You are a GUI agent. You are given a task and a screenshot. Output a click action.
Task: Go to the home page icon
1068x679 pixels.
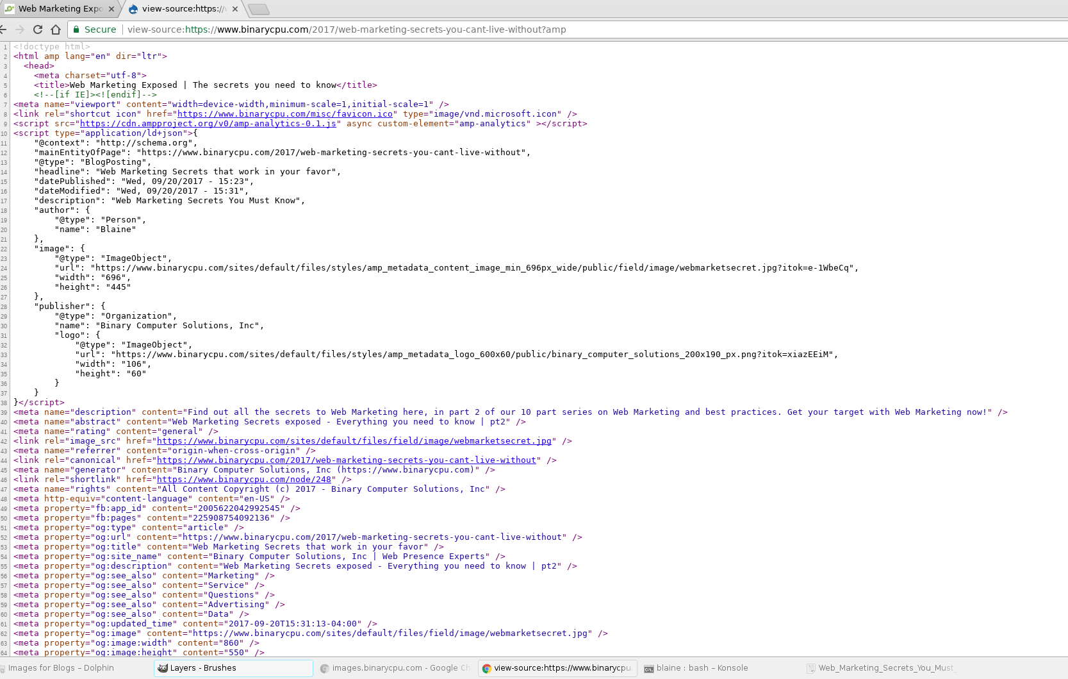point(56,29)
